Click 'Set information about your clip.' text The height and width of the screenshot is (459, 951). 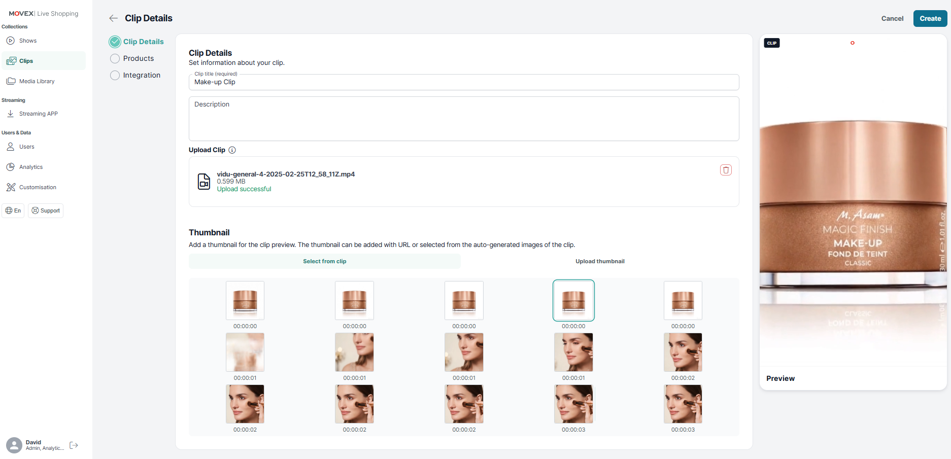236,63
